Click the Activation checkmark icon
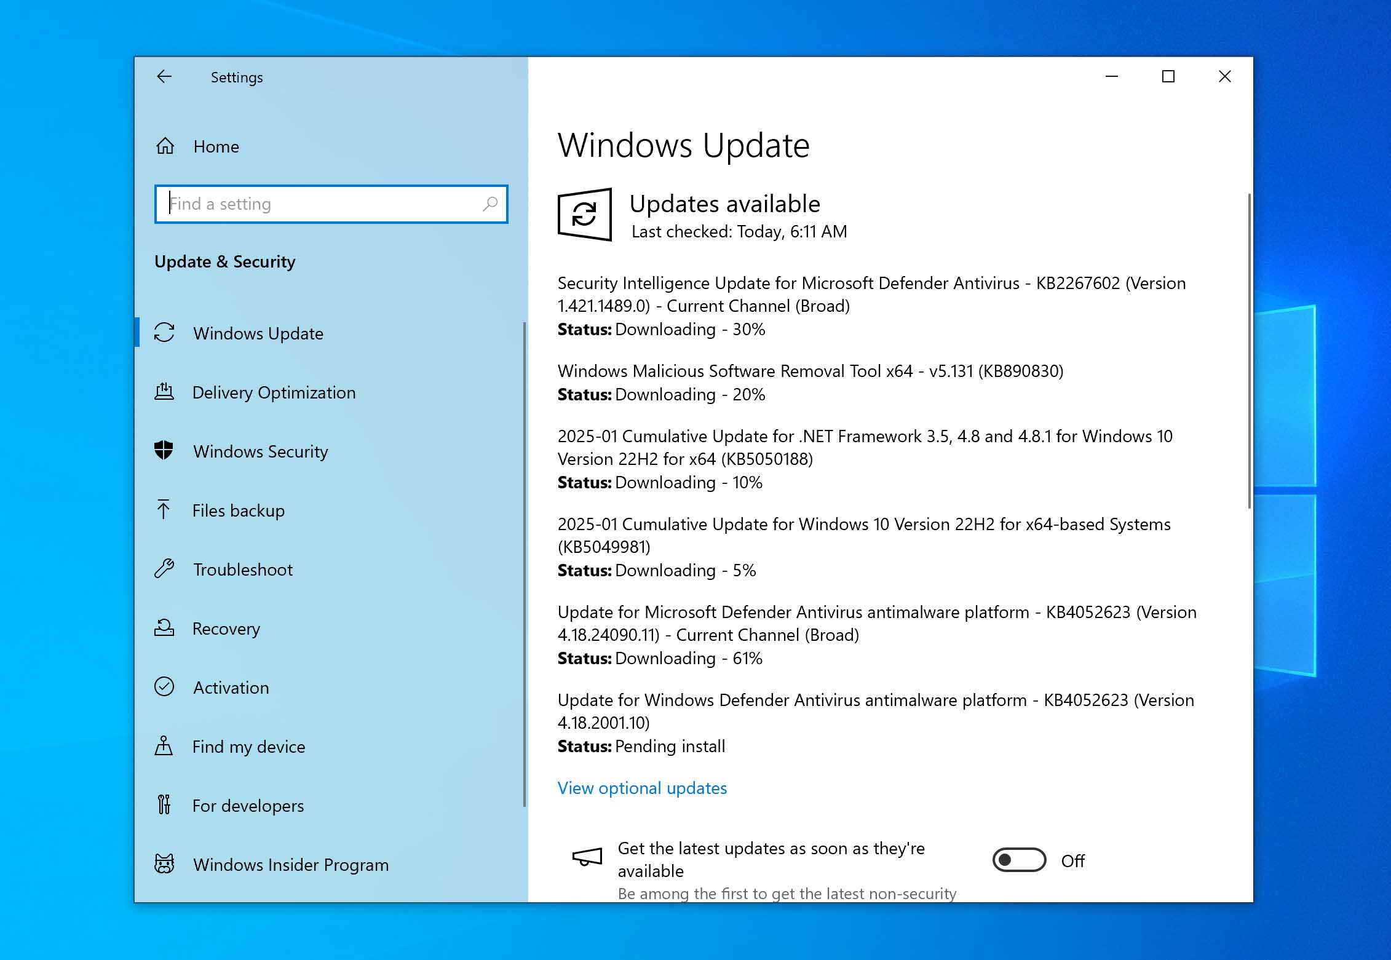Viewport: 1391px width, 960px height. pyautogui.click(x=164, y=687)
